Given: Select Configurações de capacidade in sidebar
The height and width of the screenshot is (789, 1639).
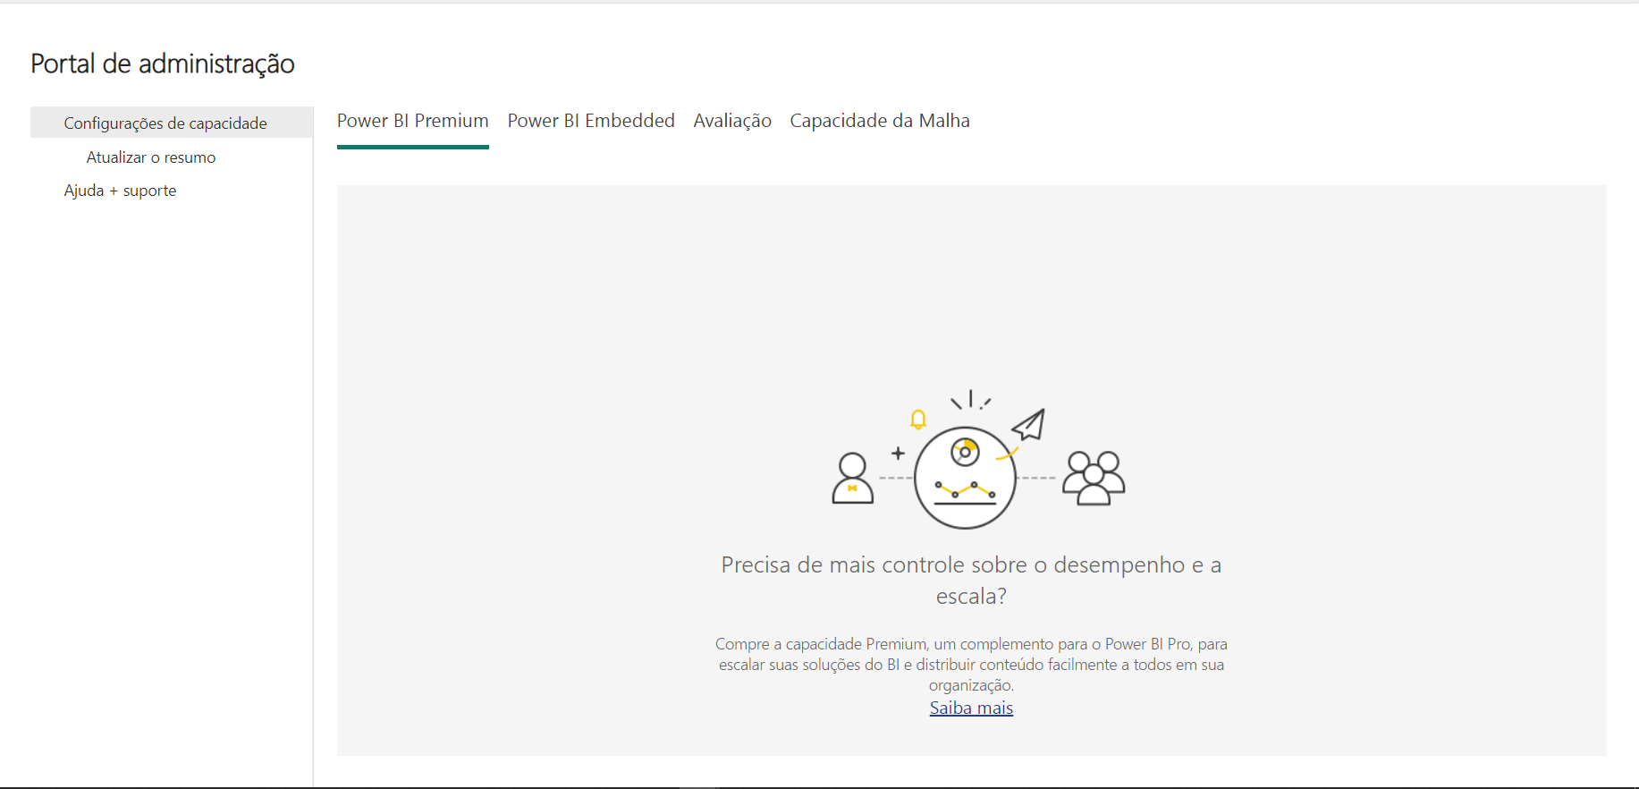Looking at the screenshot, I should 172,123.
